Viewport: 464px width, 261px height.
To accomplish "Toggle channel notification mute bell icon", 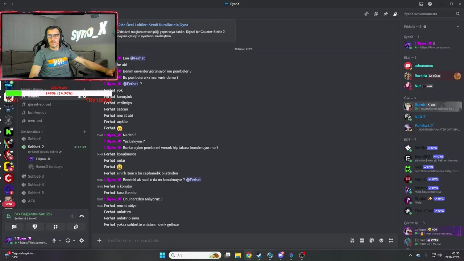I will pyautogui.click(x=376, y=14).
